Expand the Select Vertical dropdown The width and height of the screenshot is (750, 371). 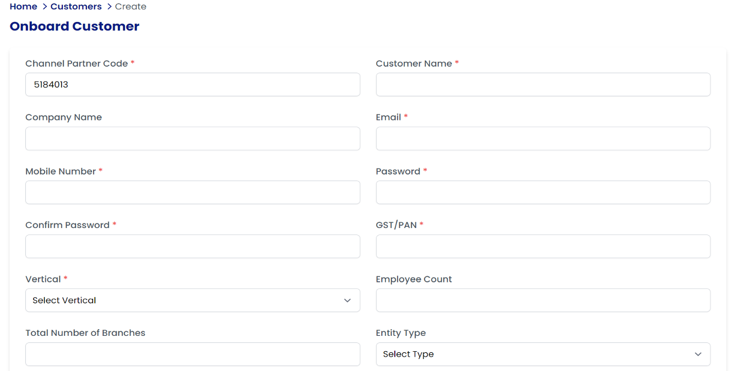(x=193, y=301)
